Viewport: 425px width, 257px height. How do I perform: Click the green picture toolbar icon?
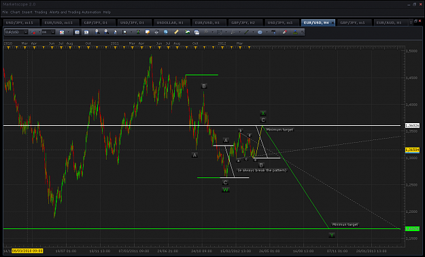click(x=188, y=32)
